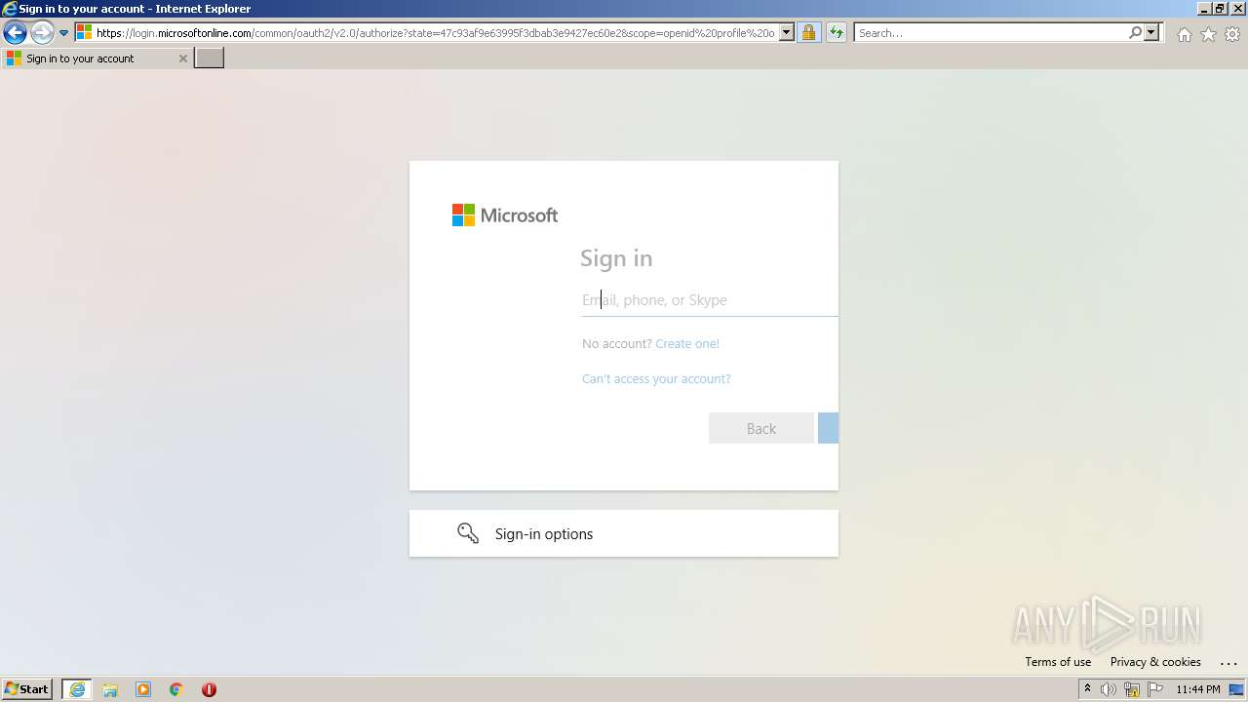Minimize the Internet Explorer window

coord(1204,8)
